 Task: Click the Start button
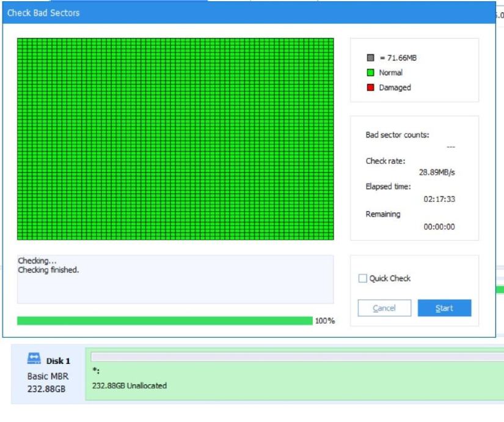(444, 308)
